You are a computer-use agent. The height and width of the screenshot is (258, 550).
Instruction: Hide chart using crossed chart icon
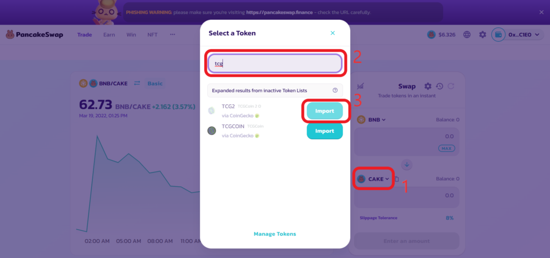360,86
